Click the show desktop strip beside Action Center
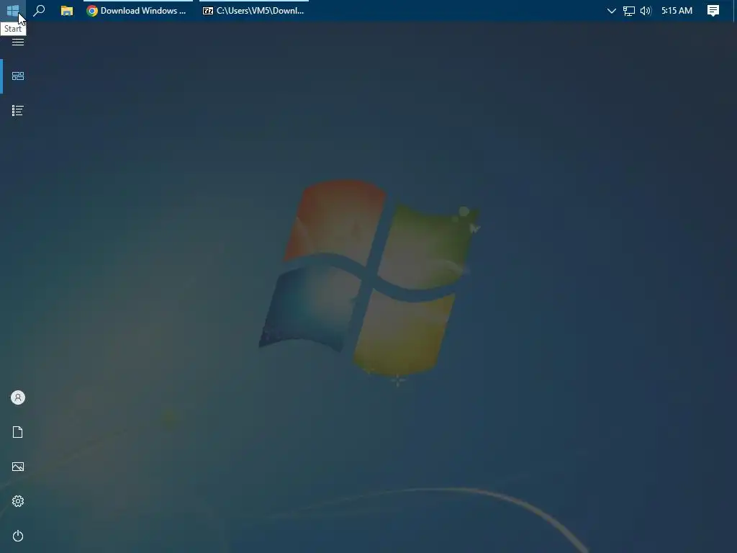The image size is (737, 553). [x=734, y=10]
